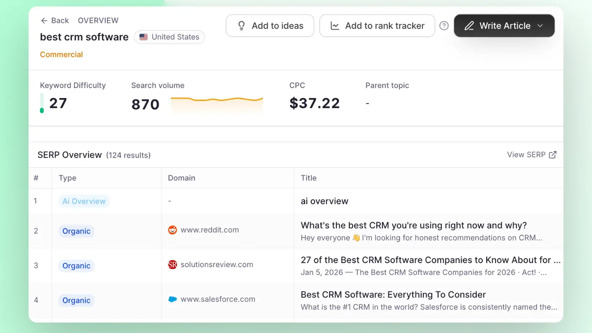This screenshot has width=592, height=333.
Task: Click rank number 1 in the table
Action: tap(36, 201)
